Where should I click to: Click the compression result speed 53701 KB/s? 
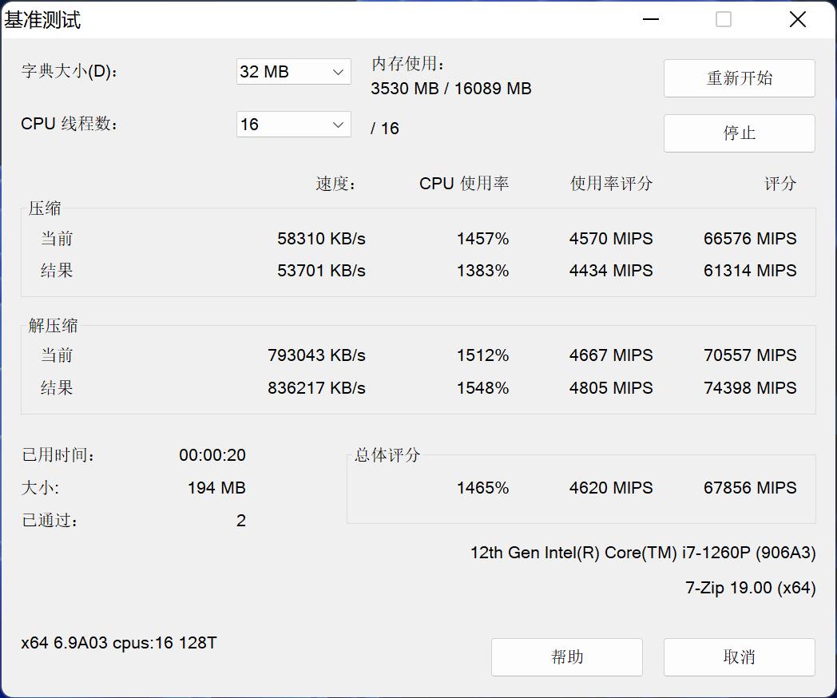[x=321, y=271]
